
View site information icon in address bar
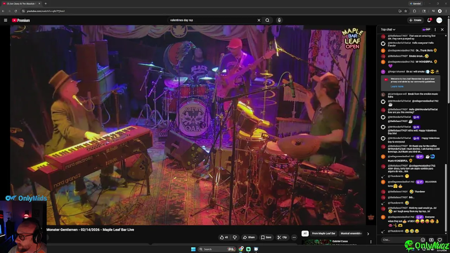(x=23, y=11)
